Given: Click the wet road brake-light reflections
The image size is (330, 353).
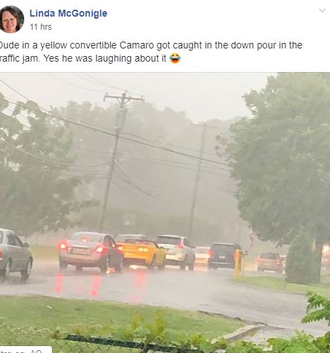Looking at the screenshot, I should point(99,284).
